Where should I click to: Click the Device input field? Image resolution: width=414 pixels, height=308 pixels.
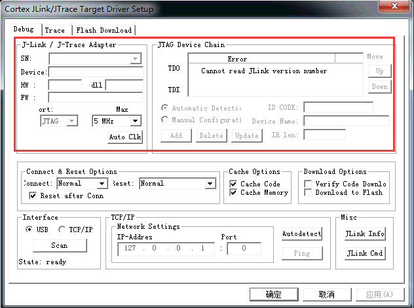click(x=96, y=72)
